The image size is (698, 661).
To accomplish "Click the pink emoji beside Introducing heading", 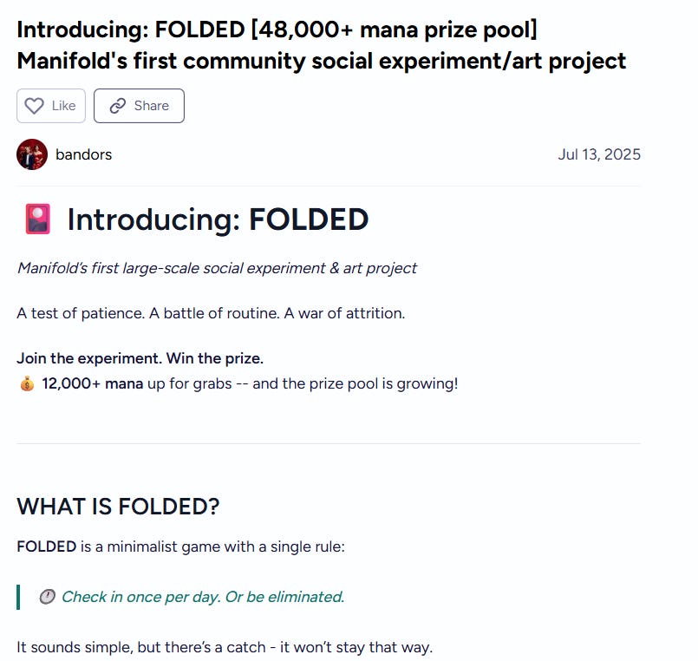I will coord(38,219).
